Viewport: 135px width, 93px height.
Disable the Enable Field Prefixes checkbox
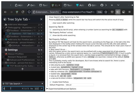coord(50,82)
